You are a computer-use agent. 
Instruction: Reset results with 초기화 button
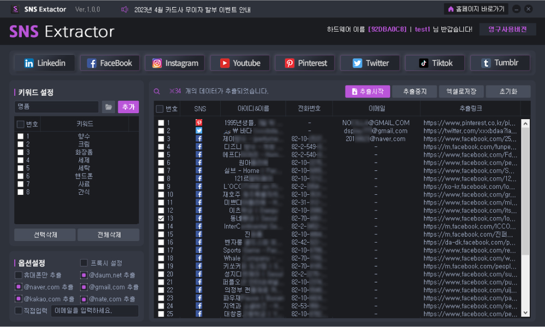point(508,91)
